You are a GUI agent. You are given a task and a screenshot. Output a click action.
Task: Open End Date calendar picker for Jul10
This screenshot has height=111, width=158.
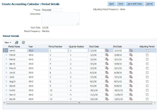pyautogui.click(x=131, y=77)
